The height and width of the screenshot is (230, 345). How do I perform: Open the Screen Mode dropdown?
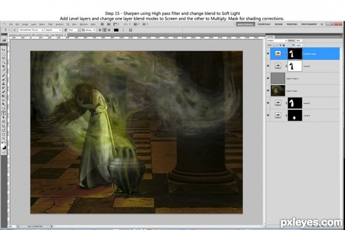(x=145, y=24)
